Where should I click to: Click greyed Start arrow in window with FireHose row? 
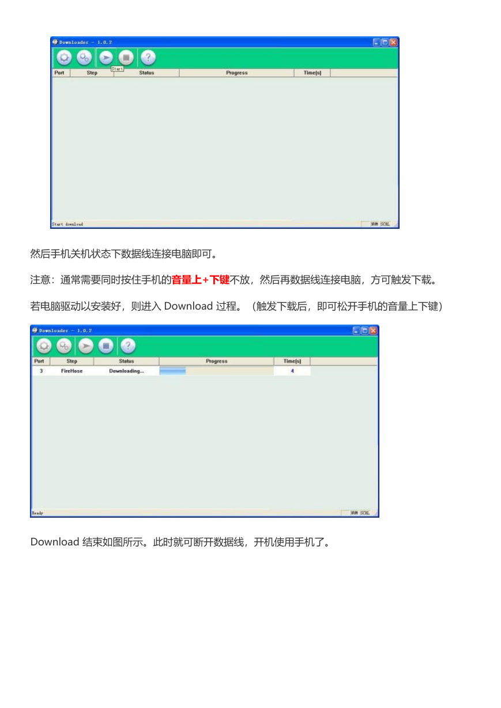point(85,346)
